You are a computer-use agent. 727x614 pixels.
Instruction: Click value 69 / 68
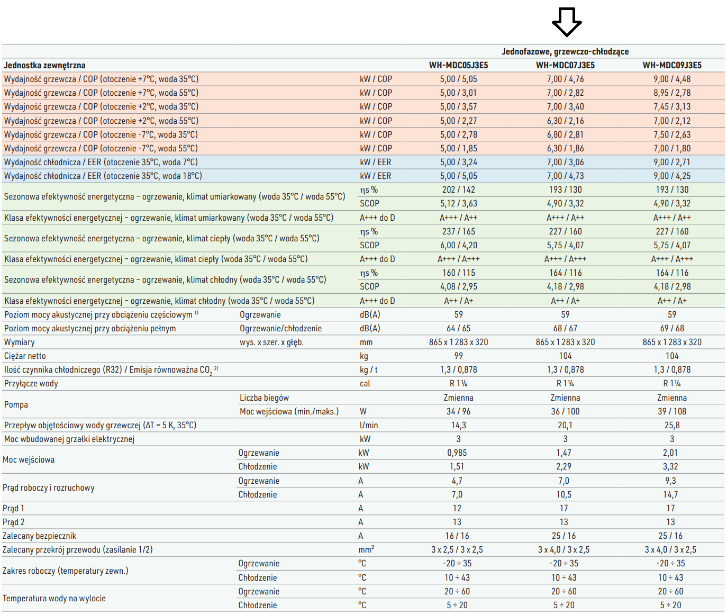pos(672,328)
